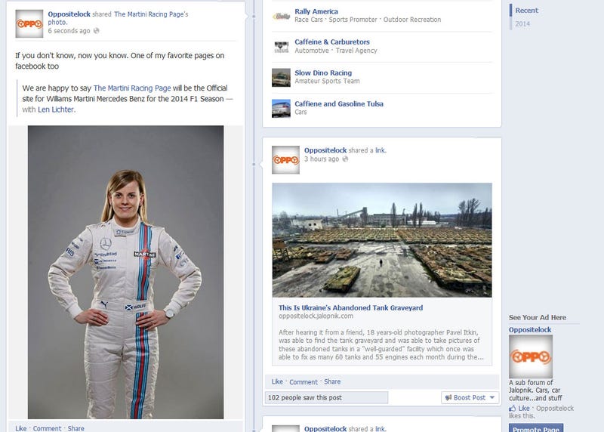Screen dimensions: 604x432
Task: Click the OPPO logo in the sidebar ad
Action: (x=531, y=356)
